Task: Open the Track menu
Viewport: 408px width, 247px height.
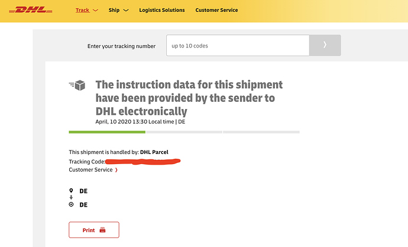Action: tap(82, 10)
